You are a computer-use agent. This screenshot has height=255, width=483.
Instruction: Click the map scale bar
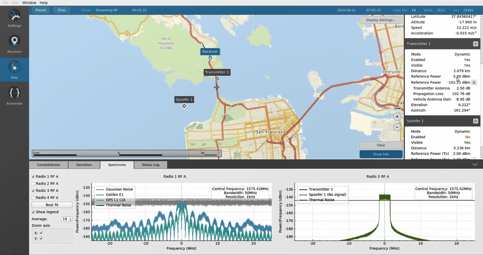126,153
